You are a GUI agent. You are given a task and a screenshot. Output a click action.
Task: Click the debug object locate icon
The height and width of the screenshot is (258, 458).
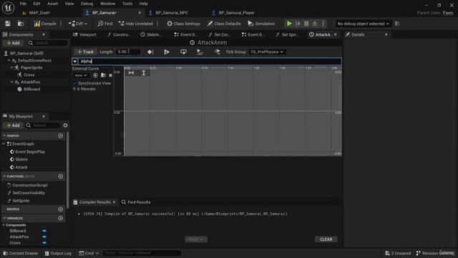(x=397, y=24)
